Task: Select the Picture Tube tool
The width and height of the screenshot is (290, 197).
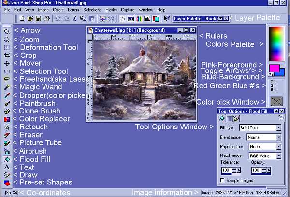Action: click(7, 143)
